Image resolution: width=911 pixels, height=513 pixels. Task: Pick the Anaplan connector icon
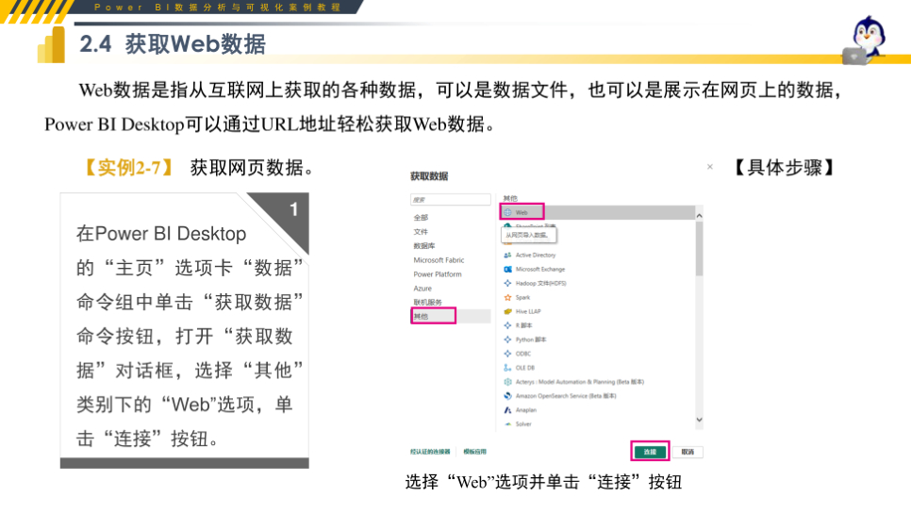pos(507,409)
